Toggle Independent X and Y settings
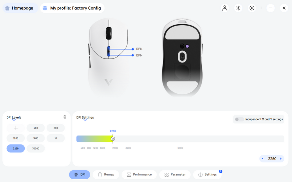Screen dimensions: 292x182 239,119
